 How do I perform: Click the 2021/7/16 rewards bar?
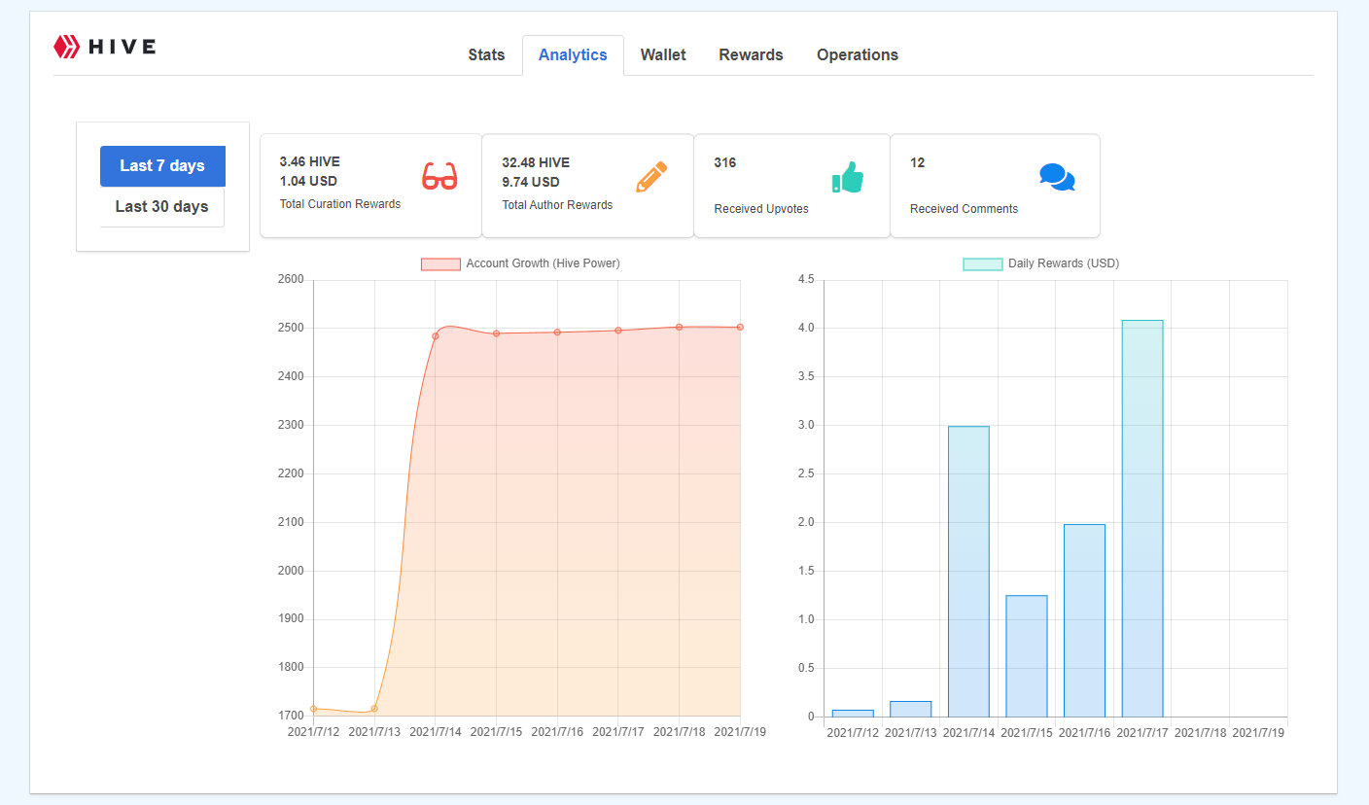tap(1084, 620)
